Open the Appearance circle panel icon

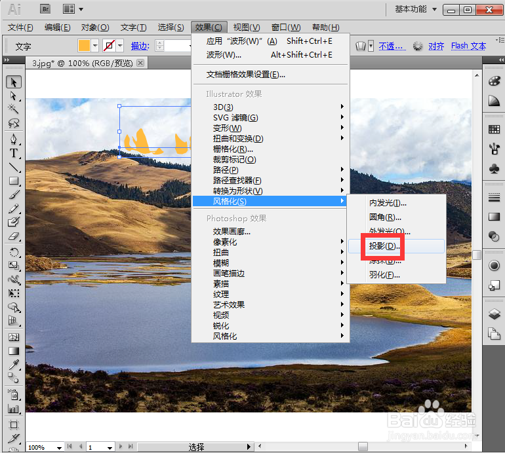tap(494, 266)
